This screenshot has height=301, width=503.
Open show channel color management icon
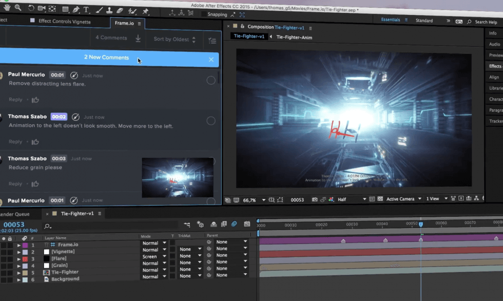(x=331, y=200)
